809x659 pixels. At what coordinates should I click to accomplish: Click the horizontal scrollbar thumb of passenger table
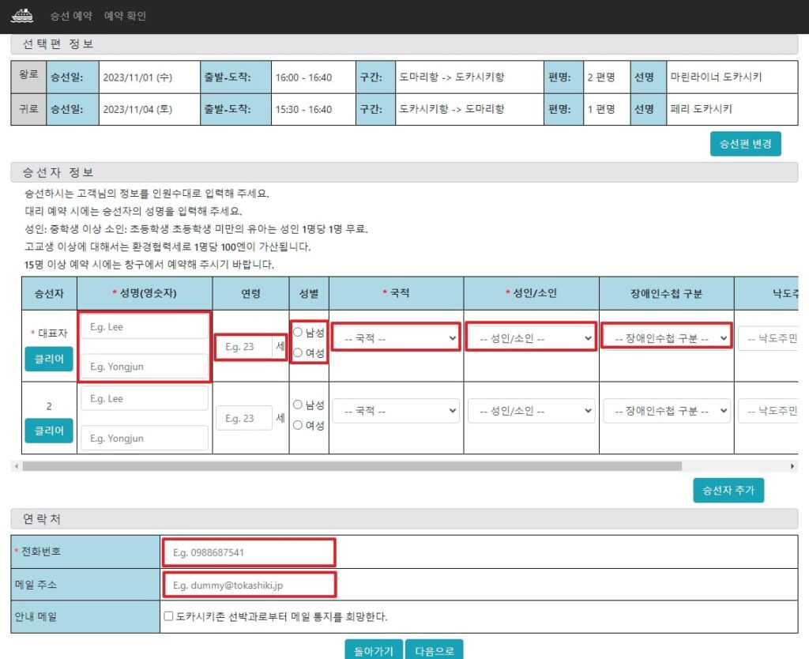tap(352, 466)
